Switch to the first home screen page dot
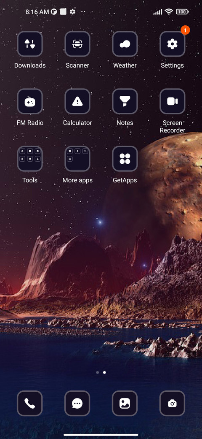 [x=97, y=373]
